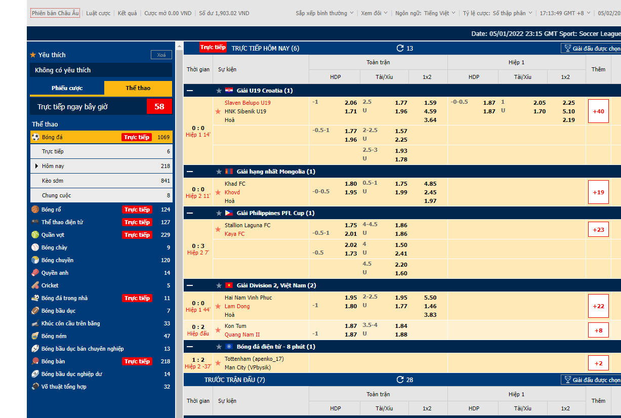Click the boxing glove icon for Quyền anh

[35, 273]
